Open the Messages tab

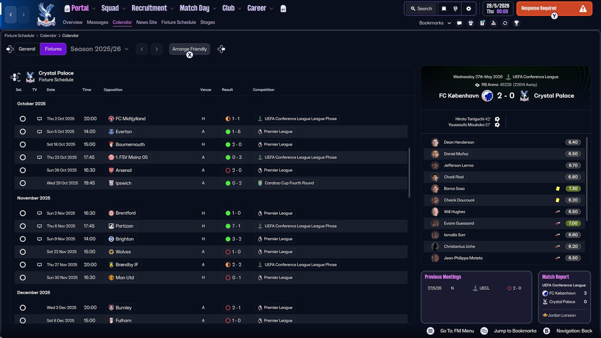(97, 22)
